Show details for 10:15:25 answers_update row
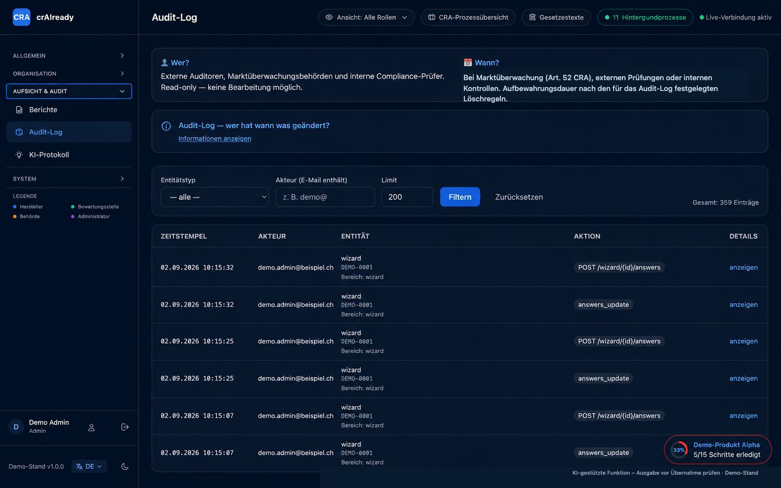Screen dimensions: 781x488 point(744,378)
